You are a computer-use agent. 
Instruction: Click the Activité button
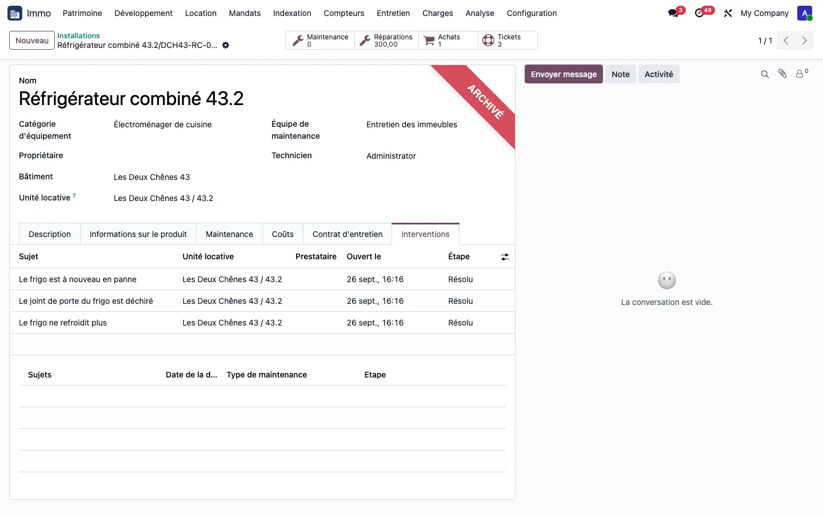click(x=659, y=74)
